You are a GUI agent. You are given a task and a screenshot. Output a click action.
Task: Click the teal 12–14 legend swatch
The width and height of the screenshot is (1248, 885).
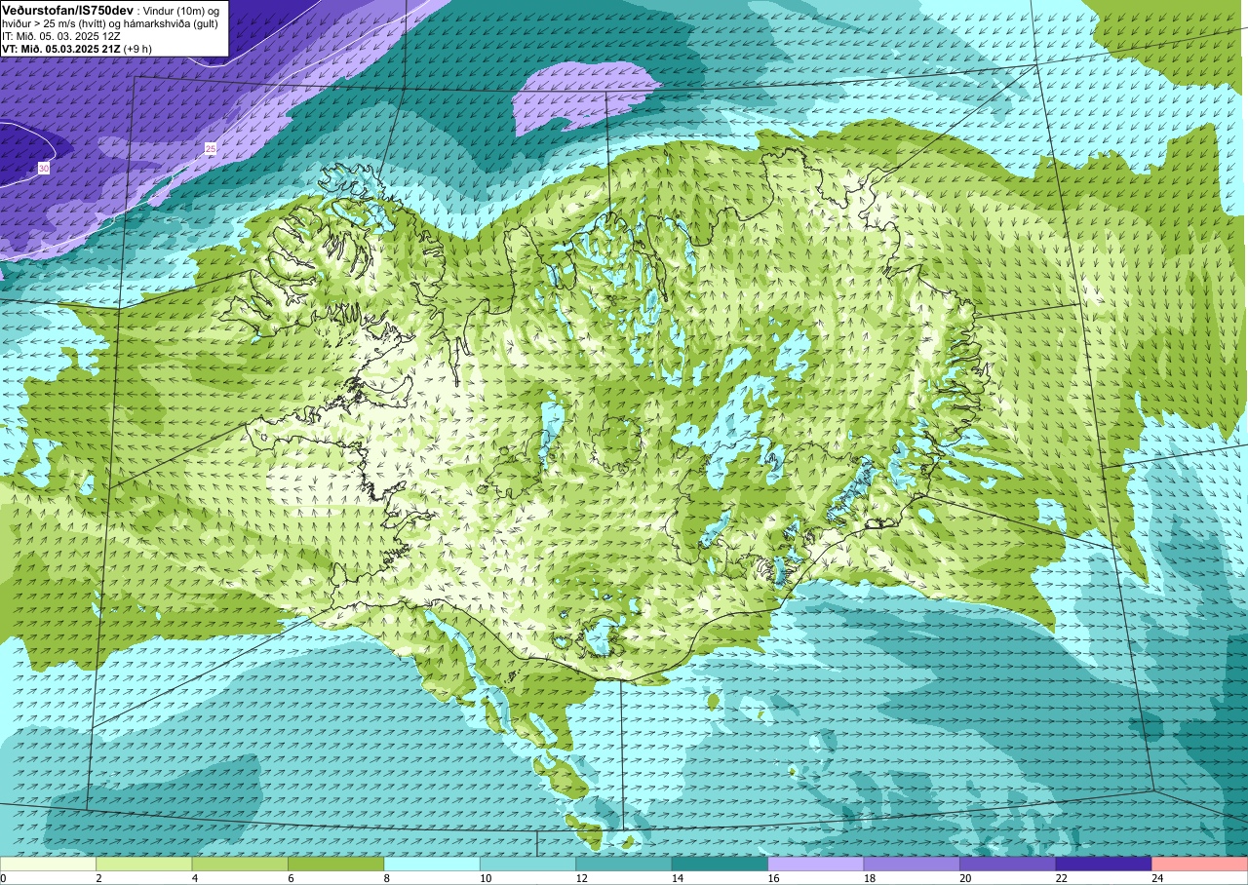[624, 864]
